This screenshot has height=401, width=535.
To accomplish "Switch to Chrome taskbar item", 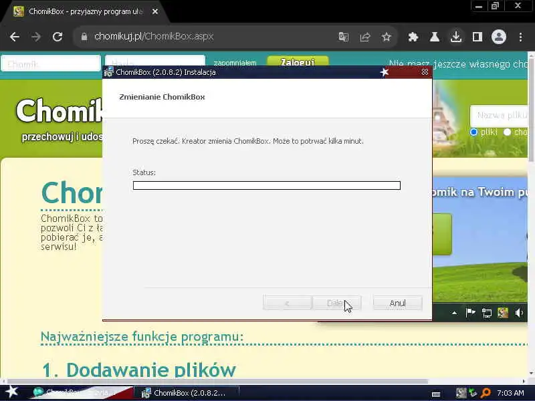I will pyautogui.click(x=80, y=392).
